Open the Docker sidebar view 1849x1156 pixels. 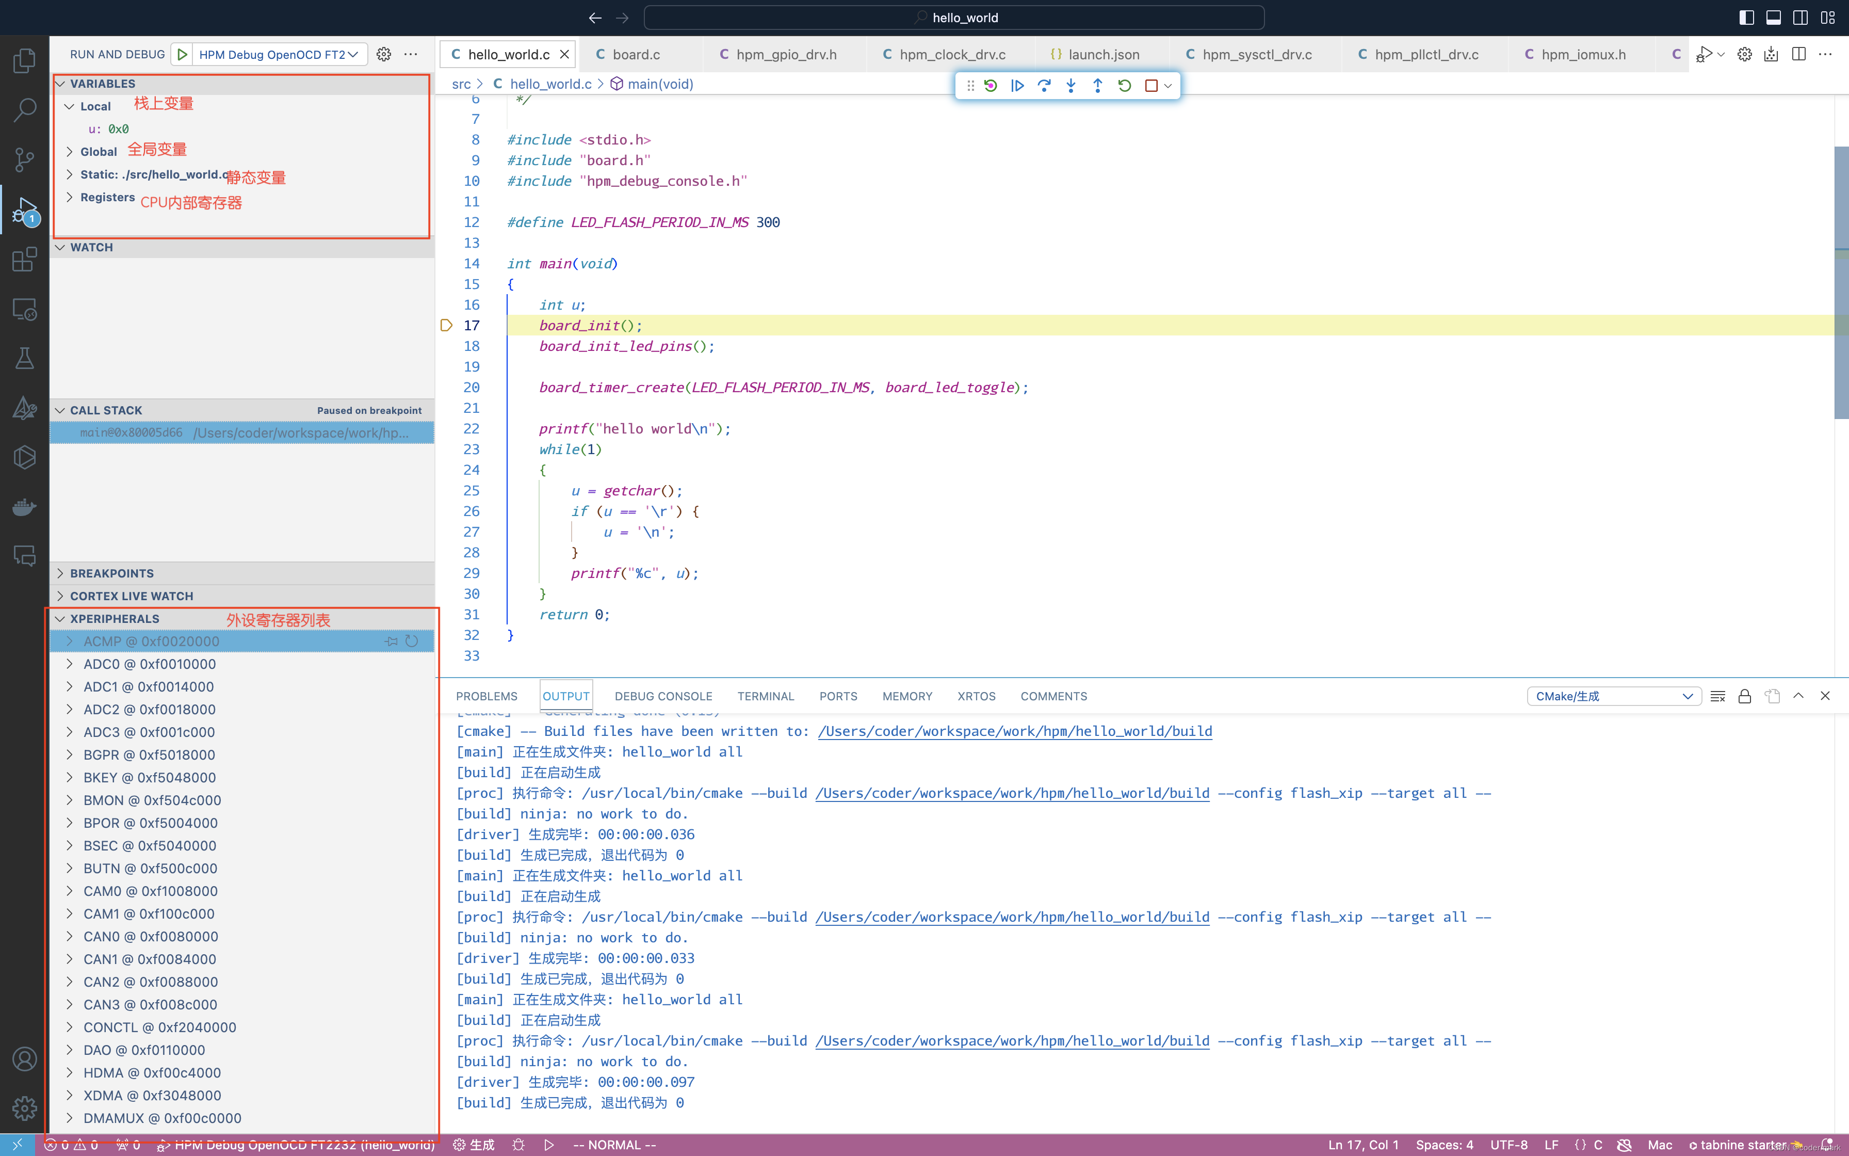[x=24, y=507]
